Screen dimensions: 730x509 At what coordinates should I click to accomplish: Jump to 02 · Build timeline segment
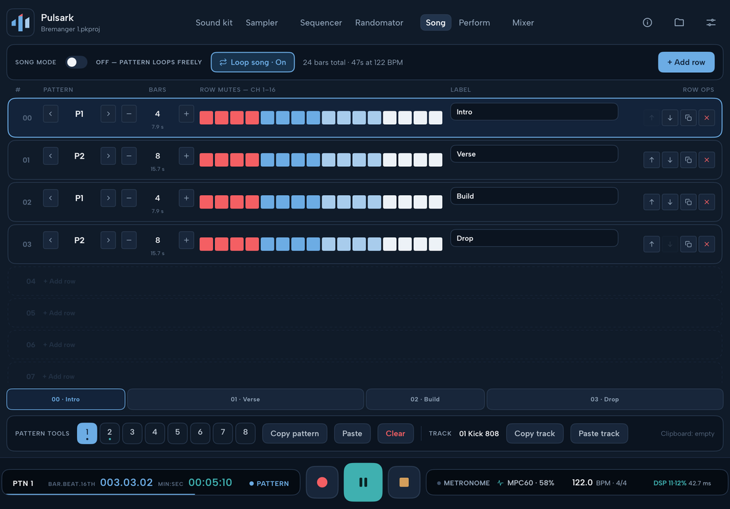(x=425, y=399)
